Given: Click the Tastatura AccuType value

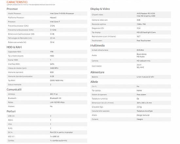Looking at the screenshot, I should [x=145, y=111].
